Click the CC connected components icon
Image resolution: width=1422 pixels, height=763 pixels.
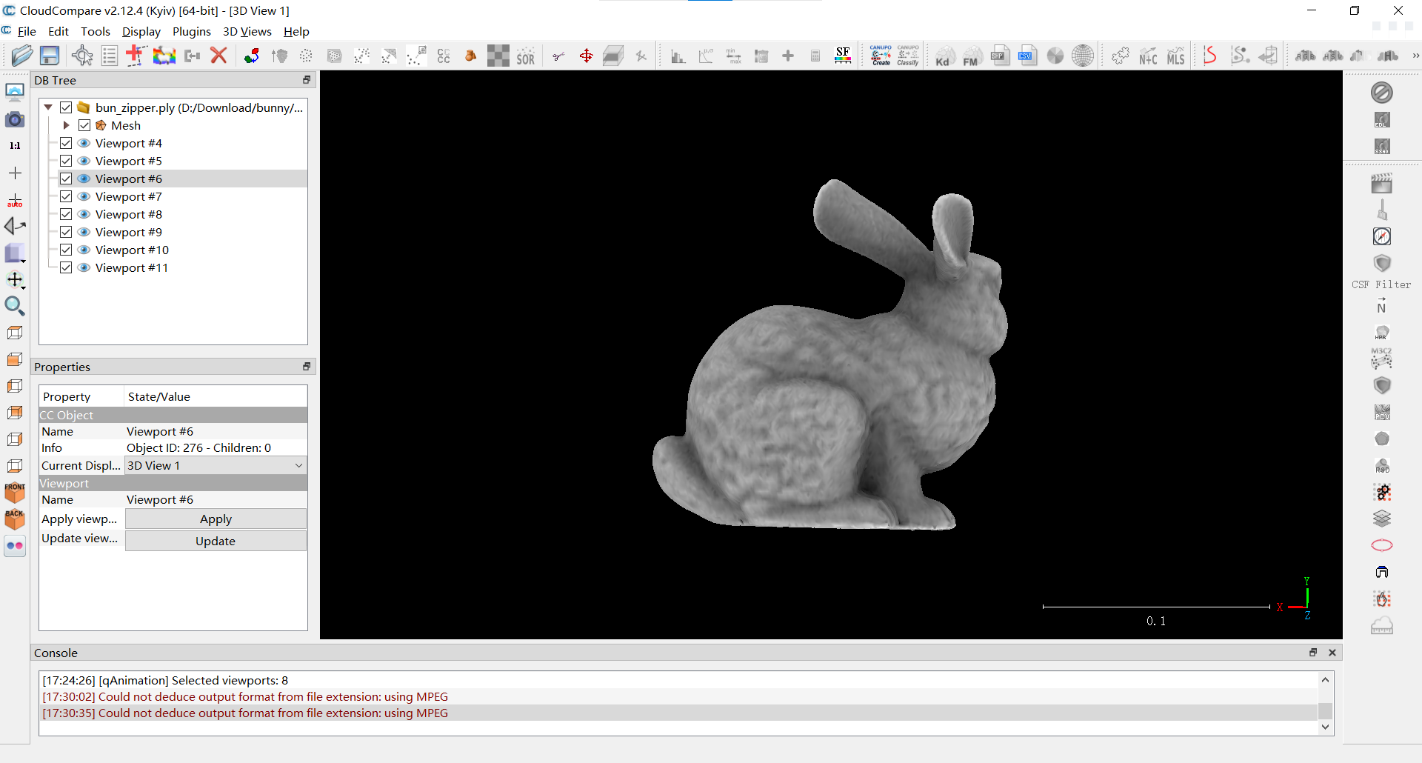(444, 56)
